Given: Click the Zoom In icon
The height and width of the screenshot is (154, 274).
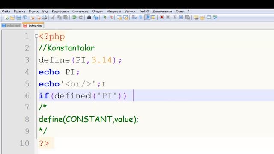Looking at the screenshot, I should tap(104, 17).
